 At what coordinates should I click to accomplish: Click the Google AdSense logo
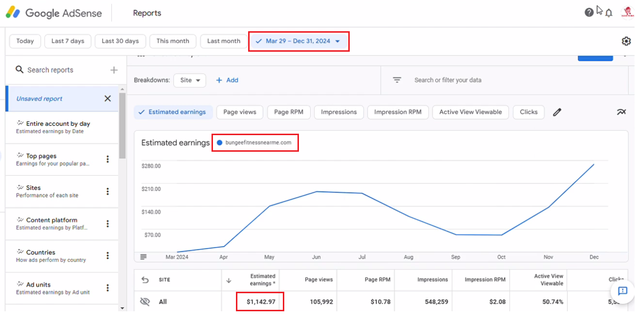54,13
